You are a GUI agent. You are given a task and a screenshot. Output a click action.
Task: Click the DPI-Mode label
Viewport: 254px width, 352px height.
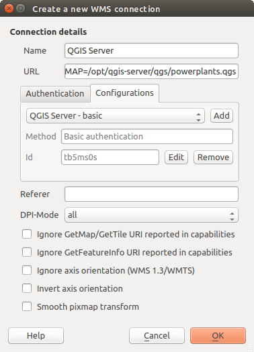(x=40, y=215)
